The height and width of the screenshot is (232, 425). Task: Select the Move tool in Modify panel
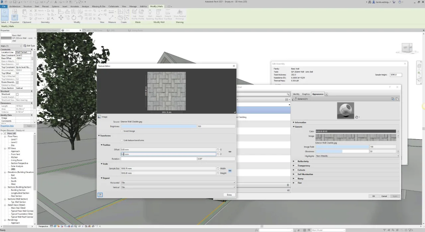61,18
